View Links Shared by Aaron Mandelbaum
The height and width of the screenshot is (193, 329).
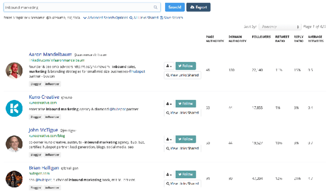(x=183, y=75)
